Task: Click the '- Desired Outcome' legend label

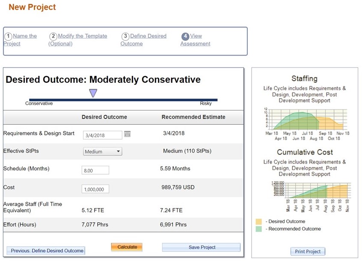Action: click(x=285, y=222)
